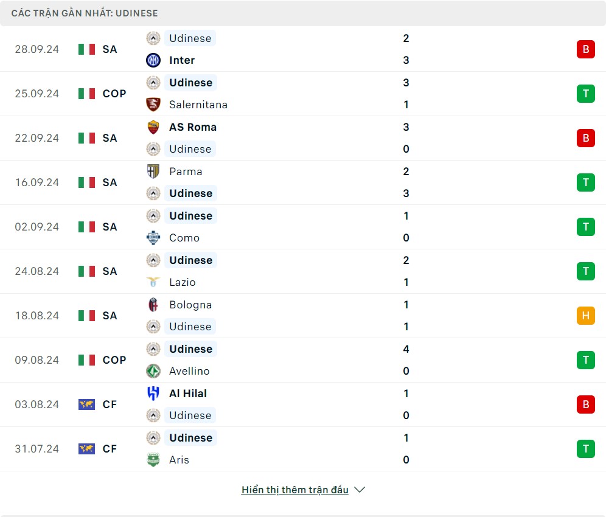The width and height of the screenshot is (606, 517).
Task: Click the red B badge for AS Roma match
Action: (x=585, y=138)
